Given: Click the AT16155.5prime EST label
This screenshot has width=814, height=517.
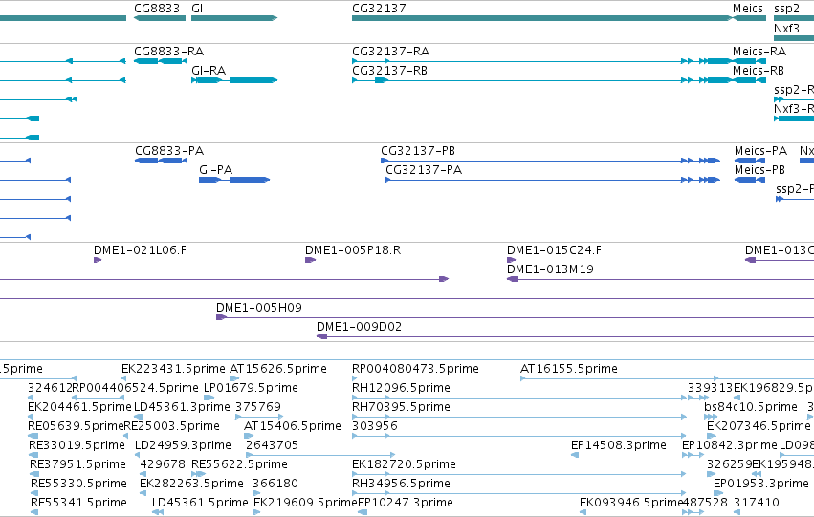Looking at the screenshot, I should tap(568, 369).
